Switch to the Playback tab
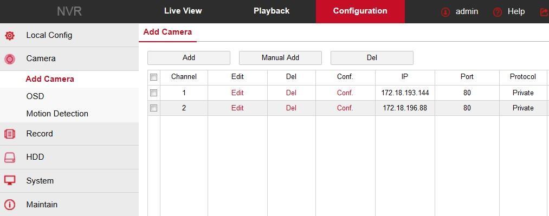The image size is (549, 216). [x=272, y=11]
